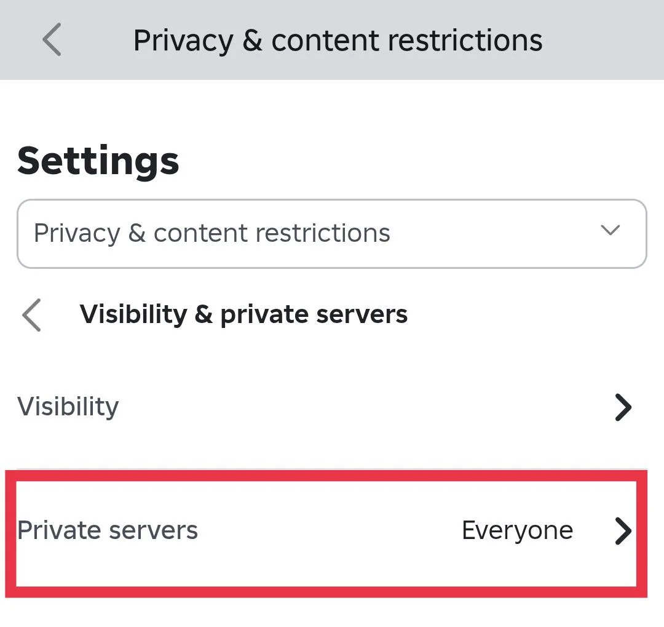Click the Visibility row label
Screen dimensions: 664x627
pyautogui.click(x=68, y=407)
